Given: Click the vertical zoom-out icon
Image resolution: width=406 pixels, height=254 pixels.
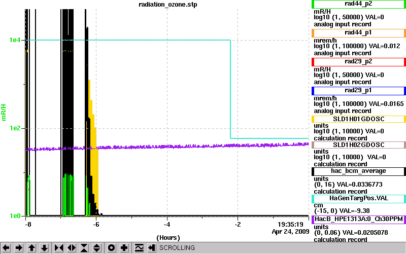Looking at the screenshot, I should 96,248.
